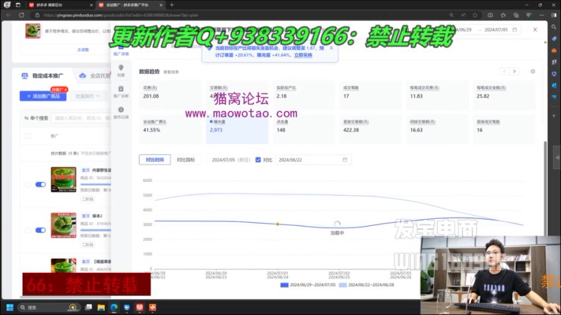Viewport: 561px width, 315px height.
Task: Switch to the 对比指标 tab
Action: click(x=185, y=159)
